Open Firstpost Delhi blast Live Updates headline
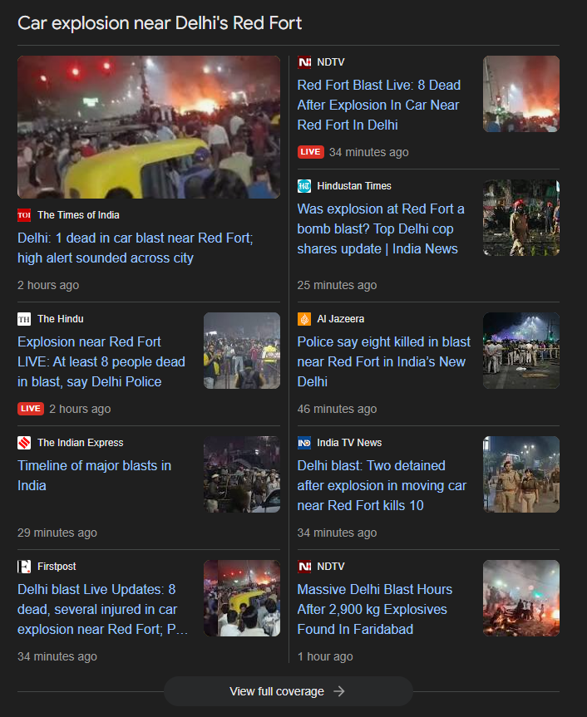The width and height of the screenshot is (587, 717). (x=103, y=609)
